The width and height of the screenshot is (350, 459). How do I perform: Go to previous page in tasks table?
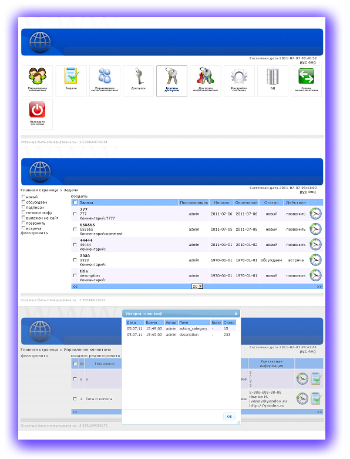(75, 287)
